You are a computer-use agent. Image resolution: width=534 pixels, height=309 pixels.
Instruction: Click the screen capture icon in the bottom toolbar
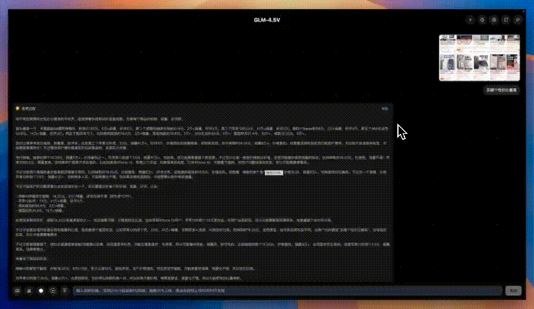53,290
